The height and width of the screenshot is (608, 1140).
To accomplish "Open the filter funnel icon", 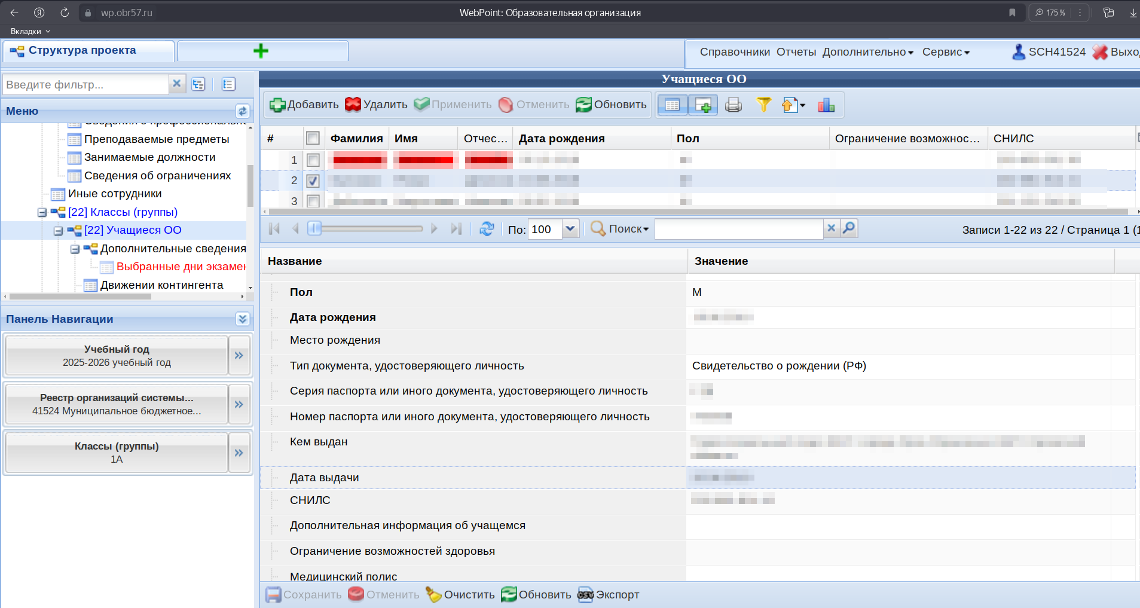I will tap(763, 105).
